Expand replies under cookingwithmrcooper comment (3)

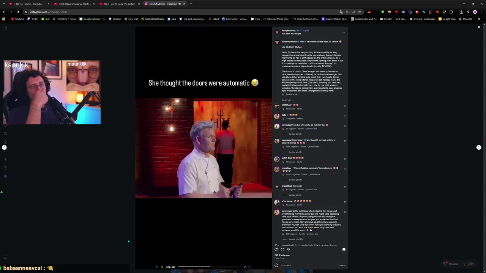tap(295, 152)
